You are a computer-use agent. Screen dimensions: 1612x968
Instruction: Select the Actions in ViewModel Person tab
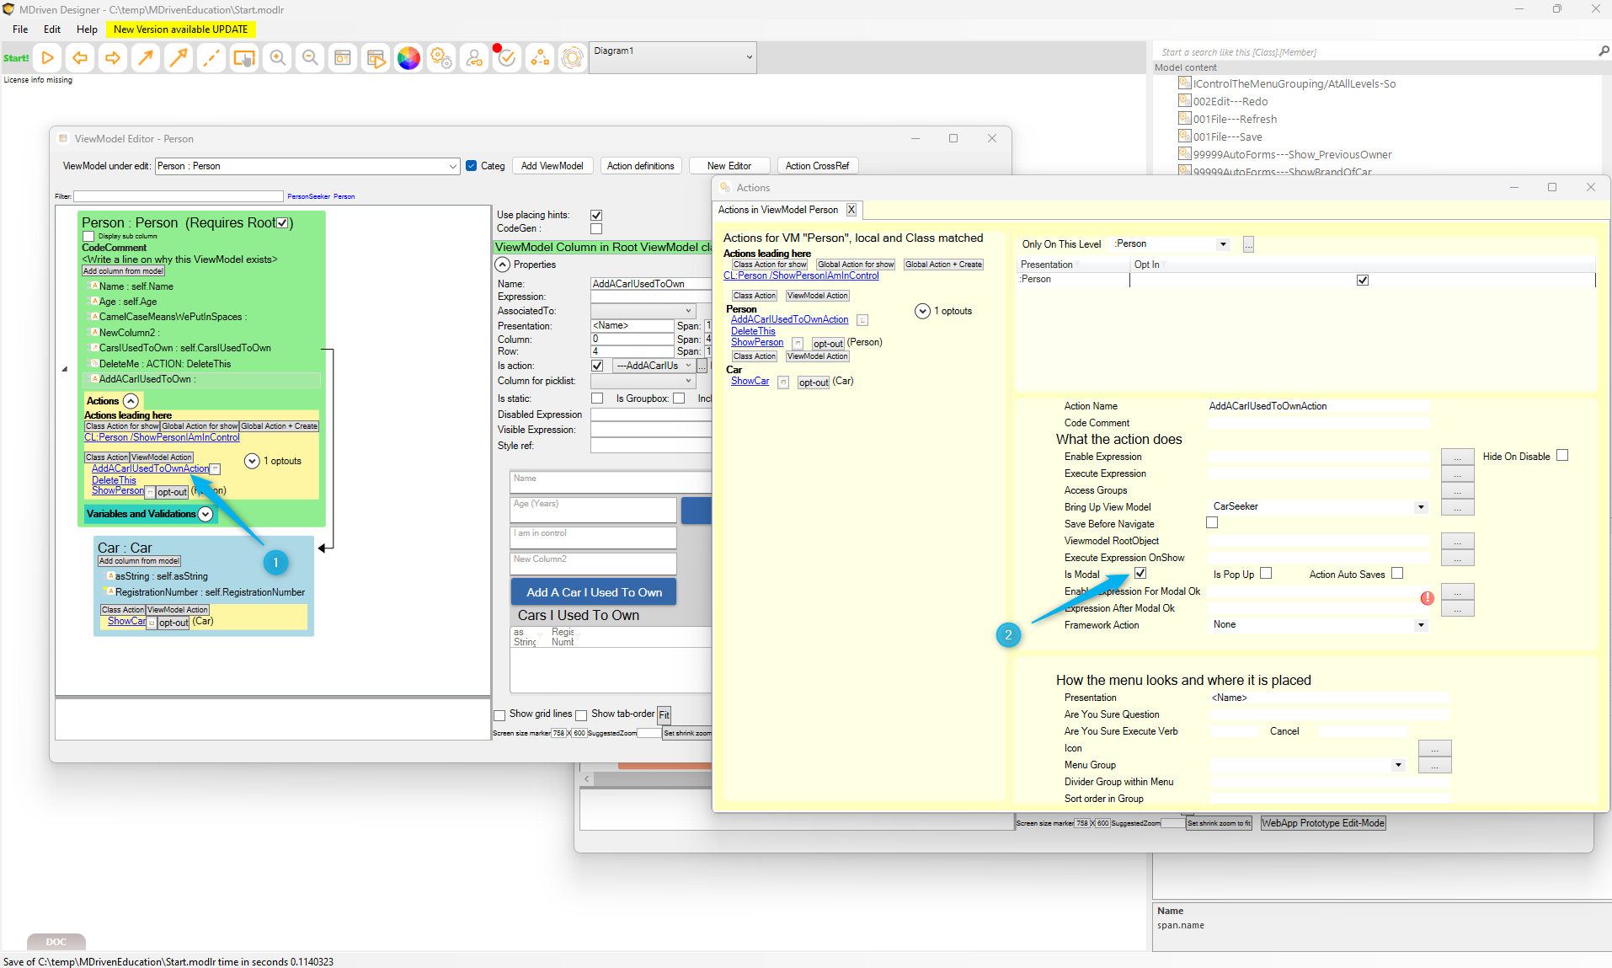pos(777,210)
